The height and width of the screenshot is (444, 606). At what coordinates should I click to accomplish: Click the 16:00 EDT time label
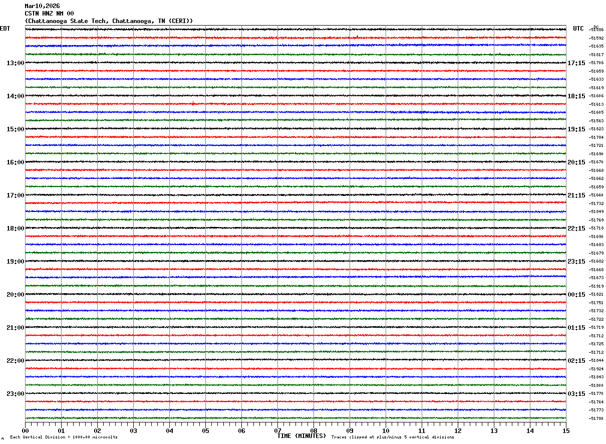(x=16, y=162)
